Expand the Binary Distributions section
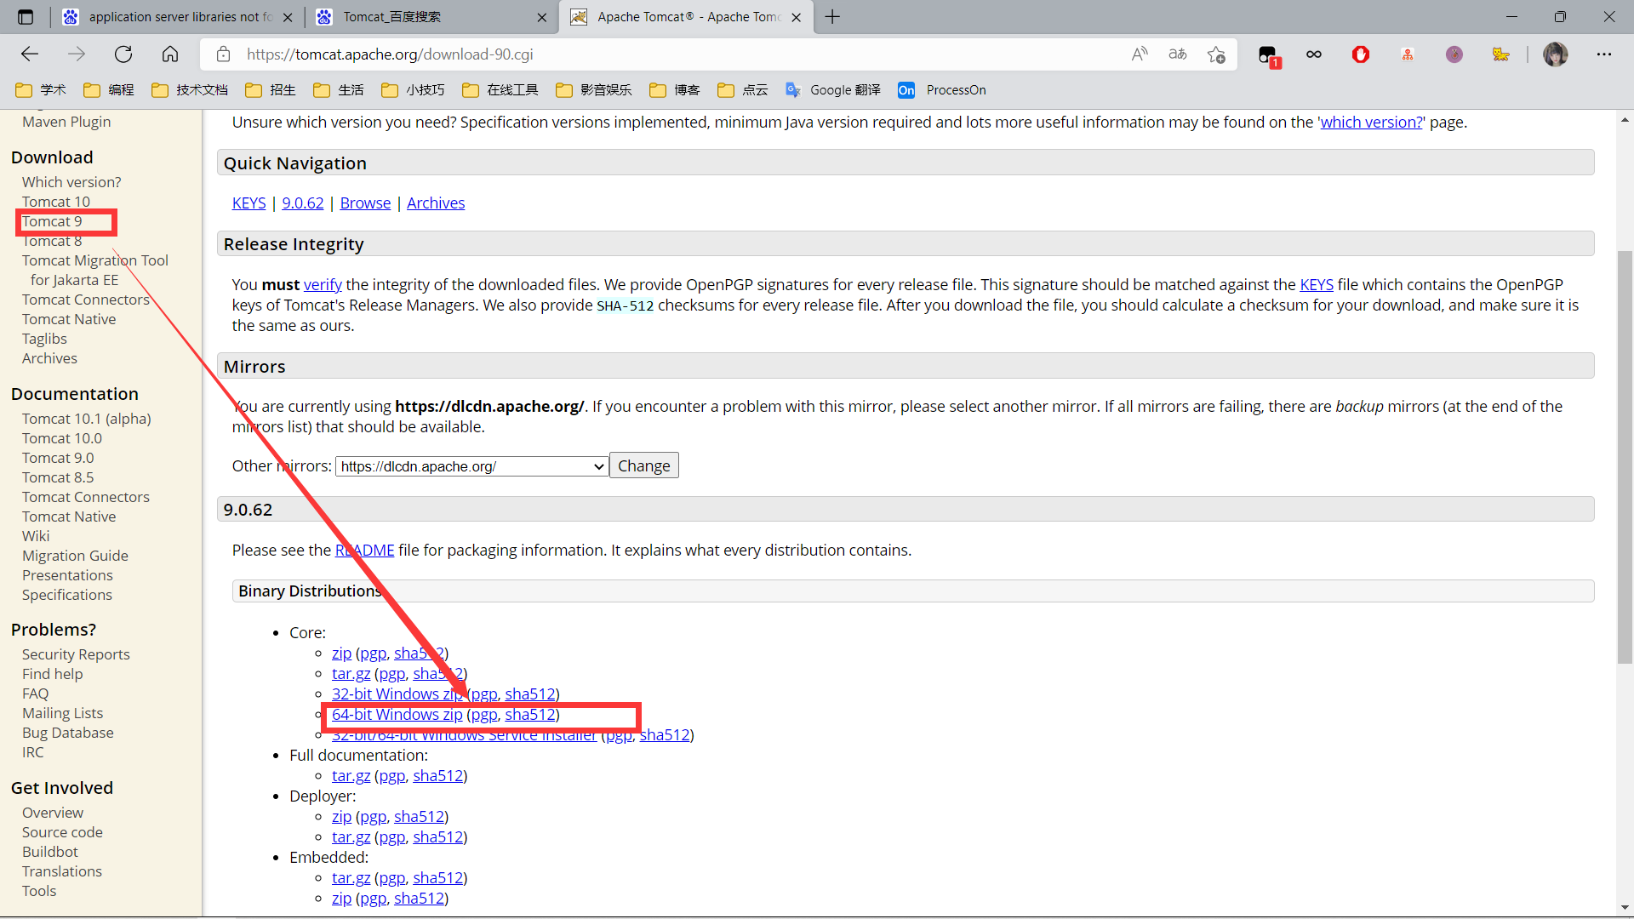The height and width of the screenshot is (919, 1634). point(310,591)
